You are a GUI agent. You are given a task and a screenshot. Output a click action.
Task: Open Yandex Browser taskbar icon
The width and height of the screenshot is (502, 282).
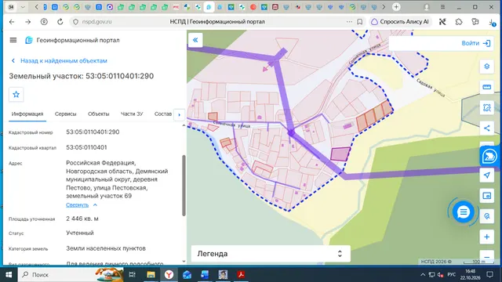tap(169, 275)
